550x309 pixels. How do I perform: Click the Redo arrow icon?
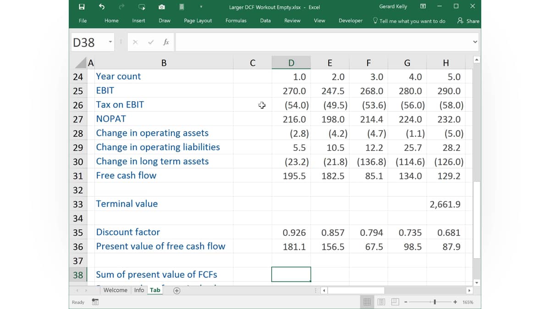tap(121, 7)
